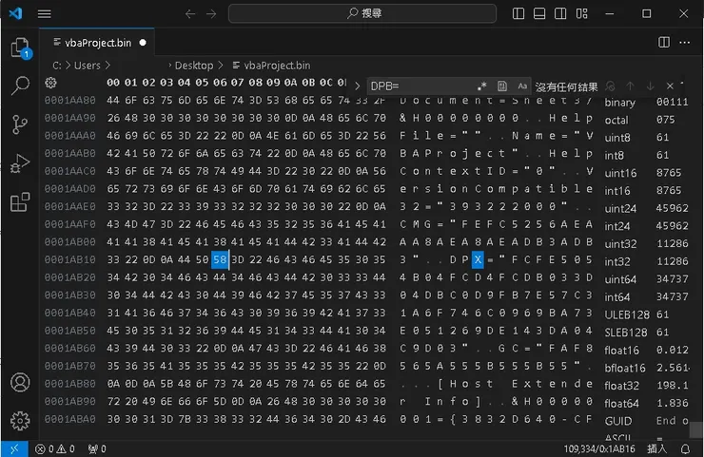
Task: Open the Explorer view in activity bar
Action: coord(20,48)
